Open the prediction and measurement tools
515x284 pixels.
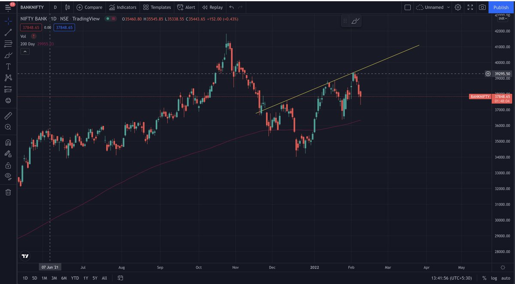(x=8, y=89)
